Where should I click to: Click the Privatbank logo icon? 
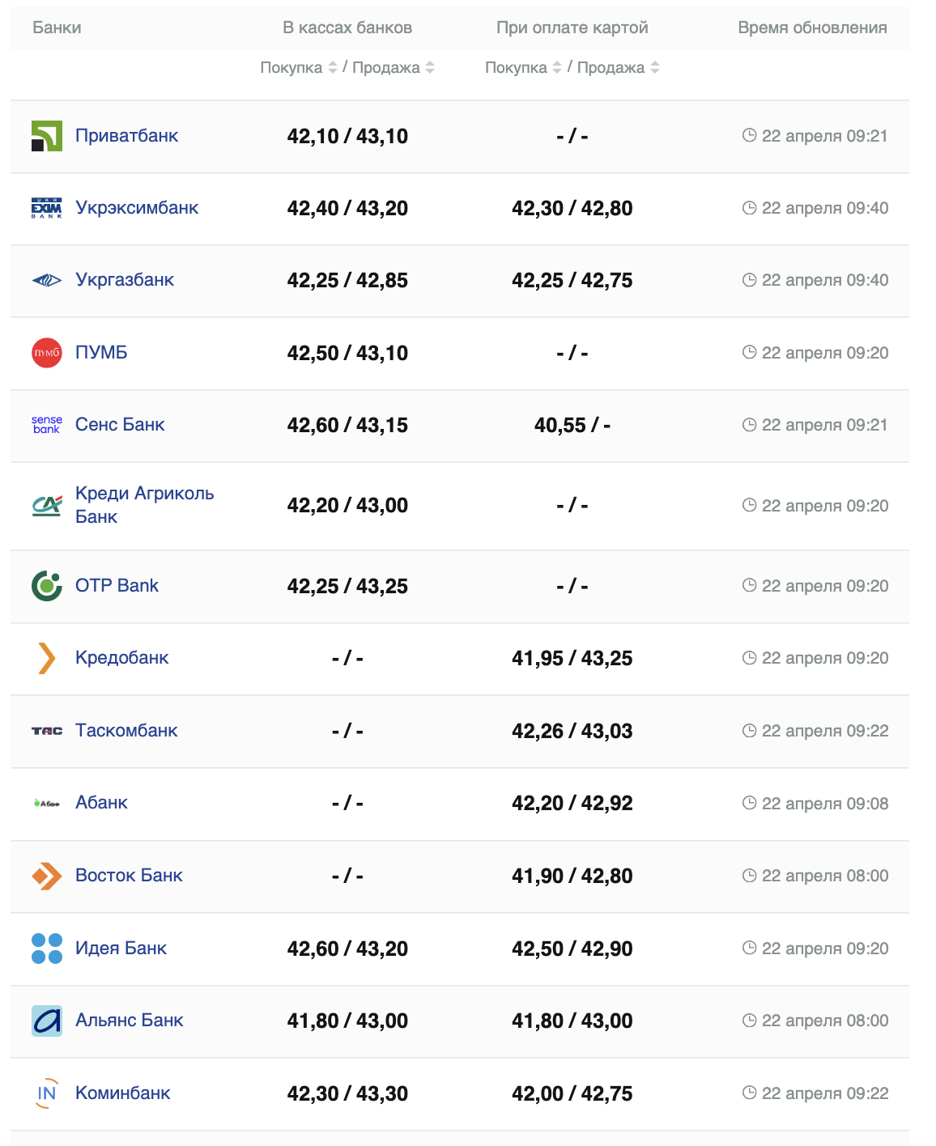pyautogui.click(x=46, y=136)
